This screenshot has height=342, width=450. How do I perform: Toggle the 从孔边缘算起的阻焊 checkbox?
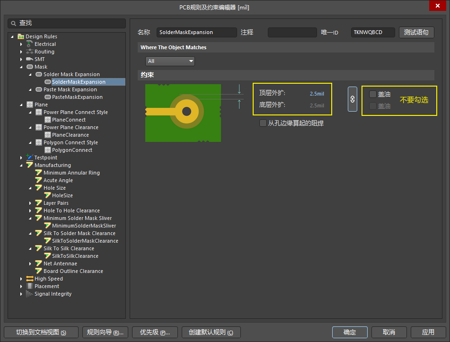pyautogui.click(x=263, y=123)
